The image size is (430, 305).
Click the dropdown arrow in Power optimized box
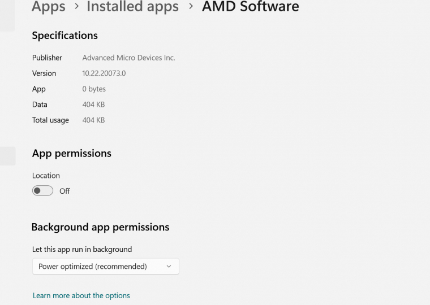169,267
